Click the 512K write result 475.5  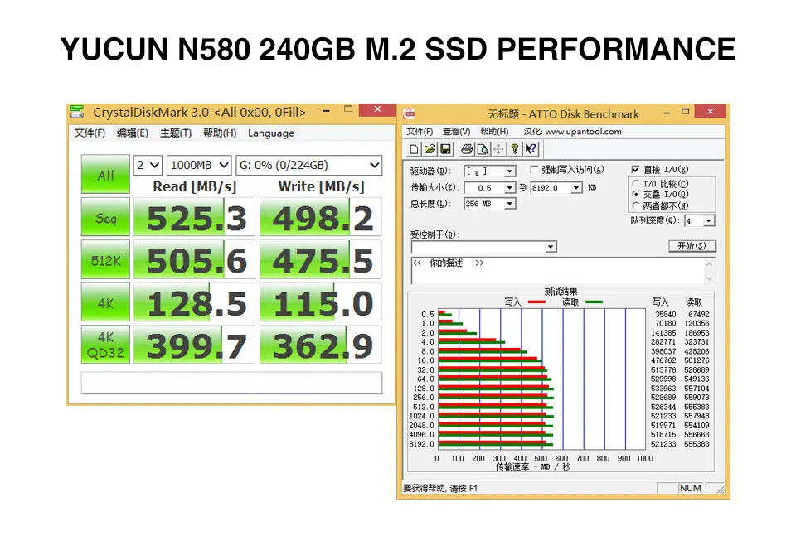click(x=320, y=260)
